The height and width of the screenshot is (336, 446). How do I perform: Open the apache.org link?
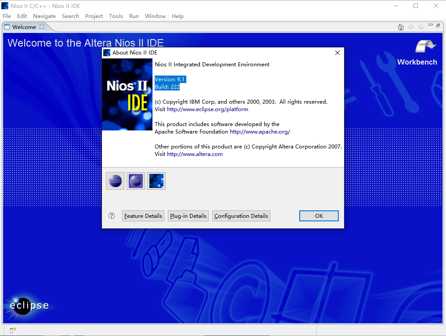[x=260, y=132]
